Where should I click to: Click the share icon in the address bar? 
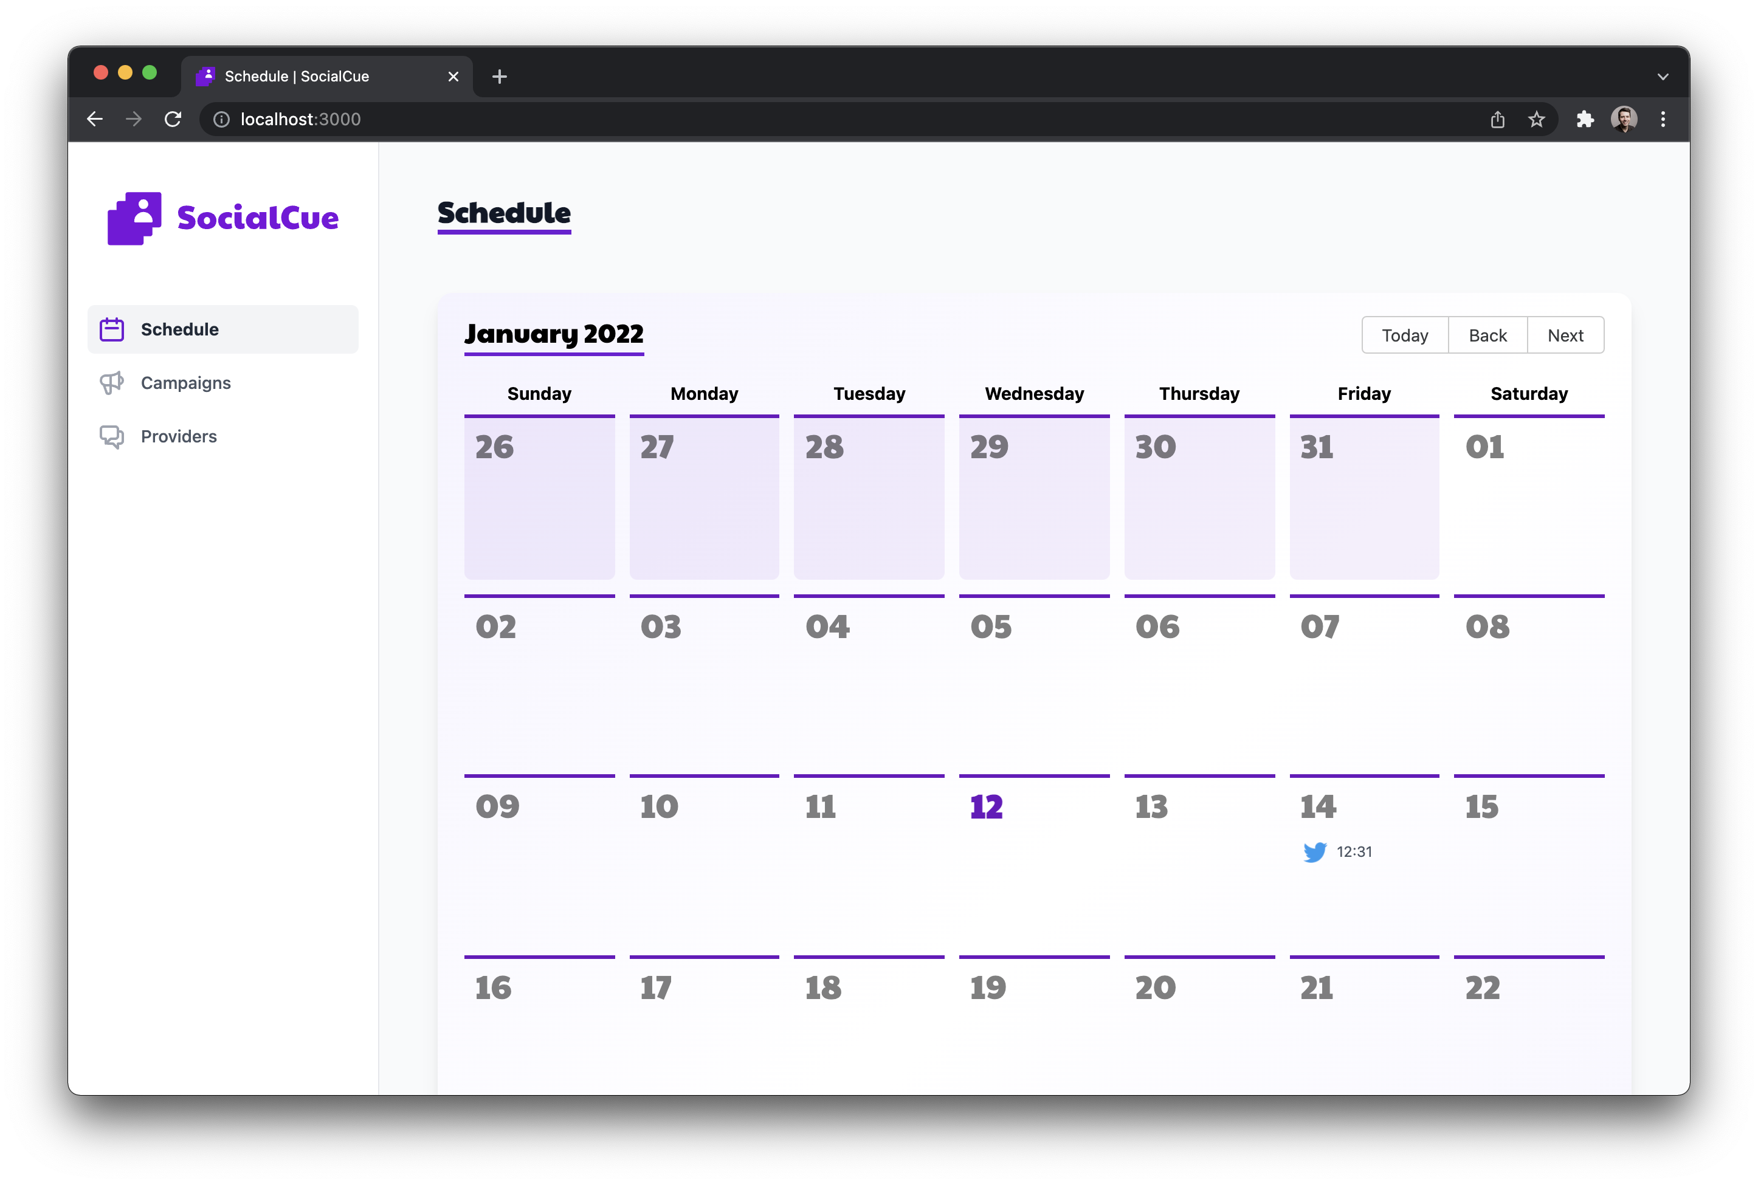(1497, 118)
